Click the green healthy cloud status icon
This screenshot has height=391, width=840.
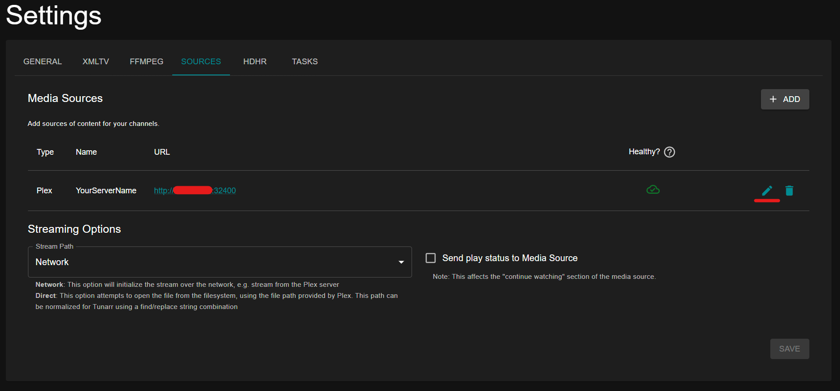(x=653, y=190)
